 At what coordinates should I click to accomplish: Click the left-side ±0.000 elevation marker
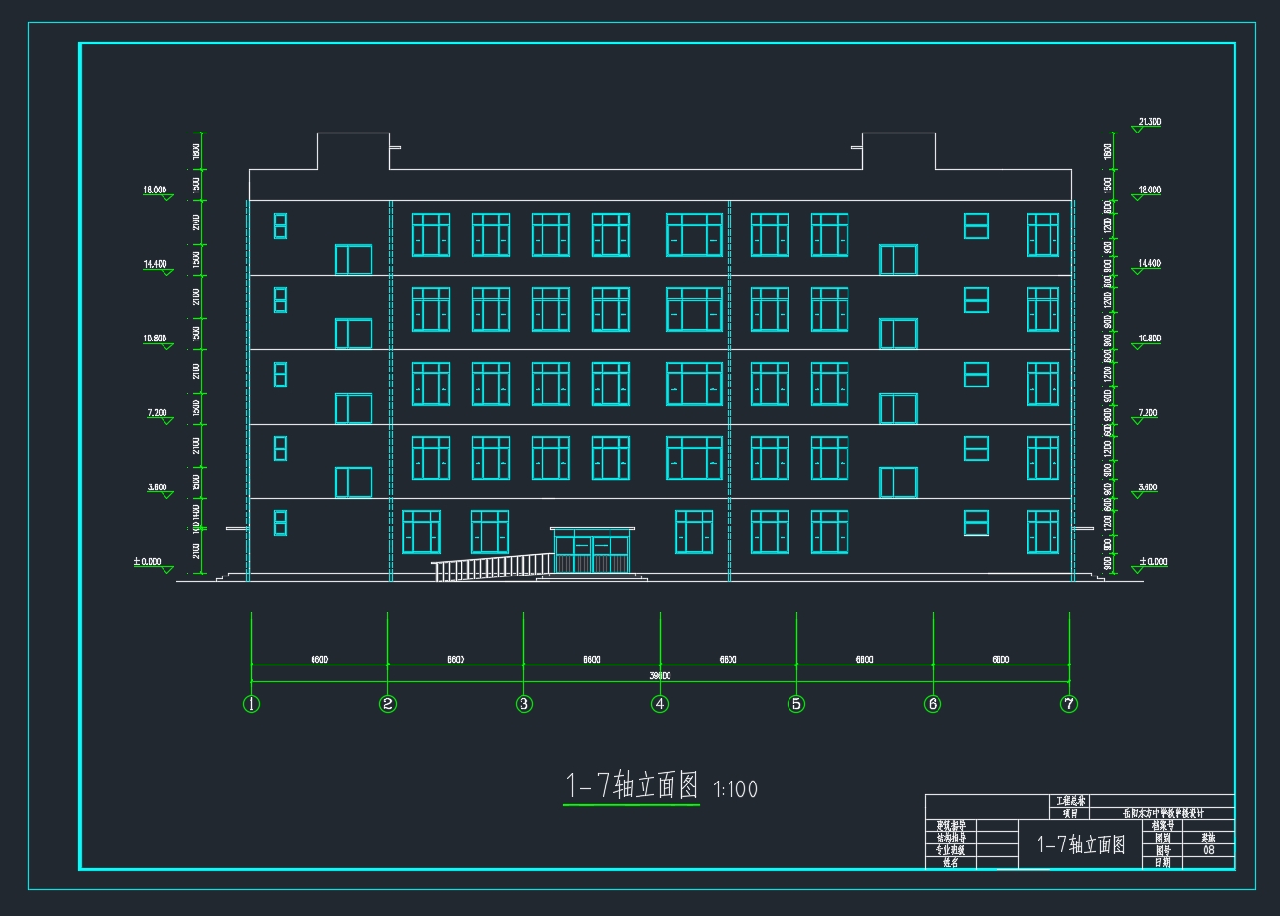pyautogui.click(x=150, y=563)
